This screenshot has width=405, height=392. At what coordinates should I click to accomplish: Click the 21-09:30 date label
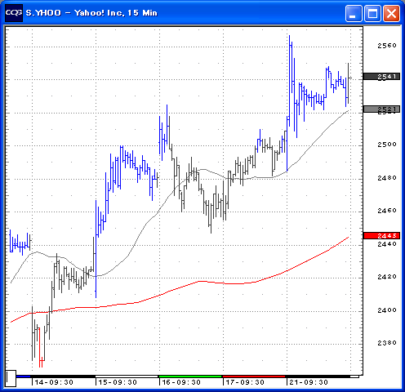coord(309,382)
